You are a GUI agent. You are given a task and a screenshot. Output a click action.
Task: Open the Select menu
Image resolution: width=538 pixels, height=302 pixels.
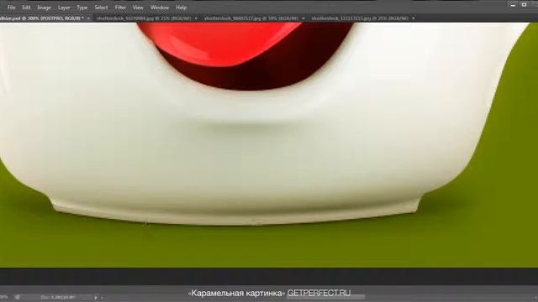point(101,8)
